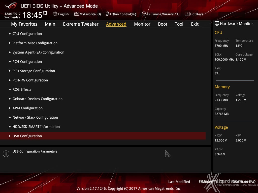Expand the Platform Misc Configuration arrow
This screenshot has height=193, width=258.
10,43
